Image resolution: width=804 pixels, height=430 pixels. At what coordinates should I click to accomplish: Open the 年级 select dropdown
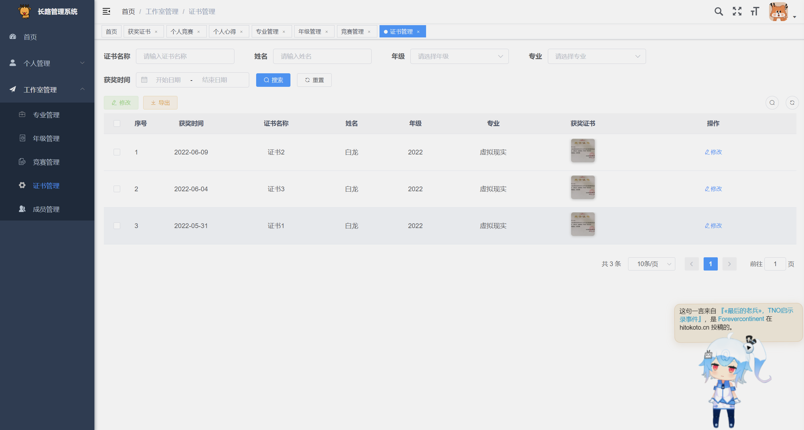(459, 56)
